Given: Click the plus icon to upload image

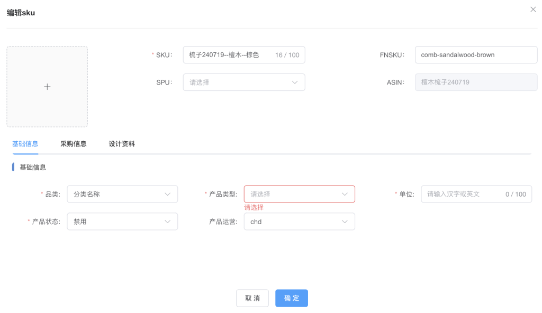Looking at the screenshot, I should click(x=47, y=87).
